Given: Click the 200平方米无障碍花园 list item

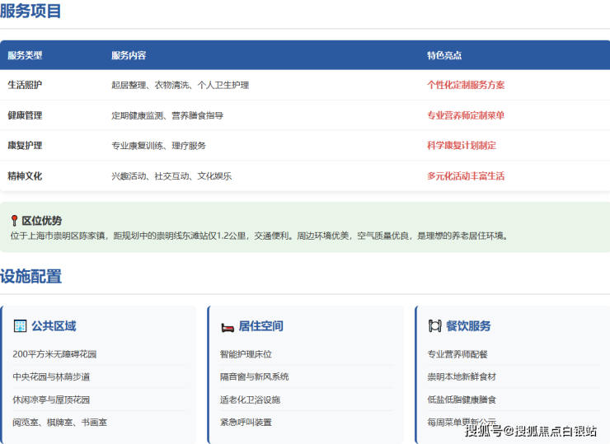Looking at the screenshot, I should point(54,354).
